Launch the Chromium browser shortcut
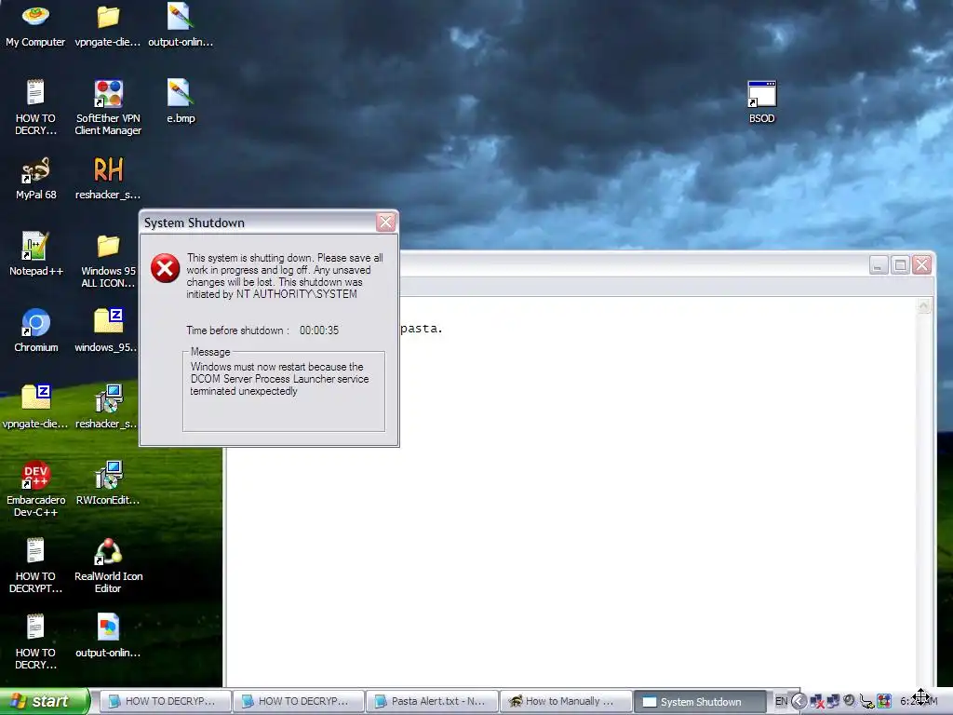The width and height of the screenshot is (953, 715). (36, 331)
